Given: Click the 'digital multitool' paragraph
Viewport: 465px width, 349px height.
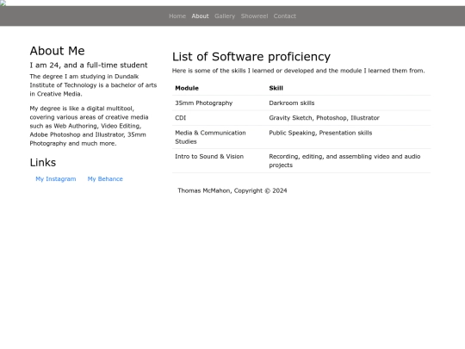Looking at the screenshot, I should click(89, 126).
